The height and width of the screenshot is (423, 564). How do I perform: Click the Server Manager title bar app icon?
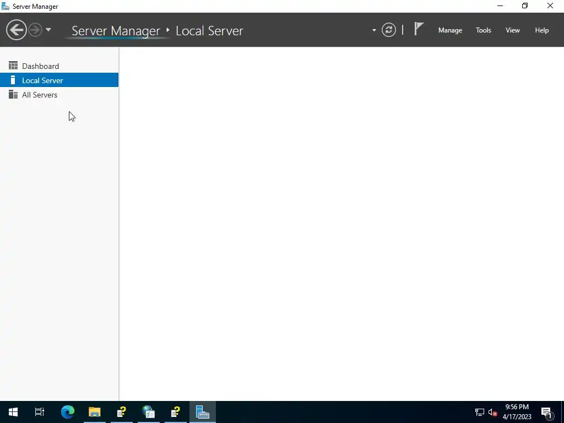click(x=6, y=6)
